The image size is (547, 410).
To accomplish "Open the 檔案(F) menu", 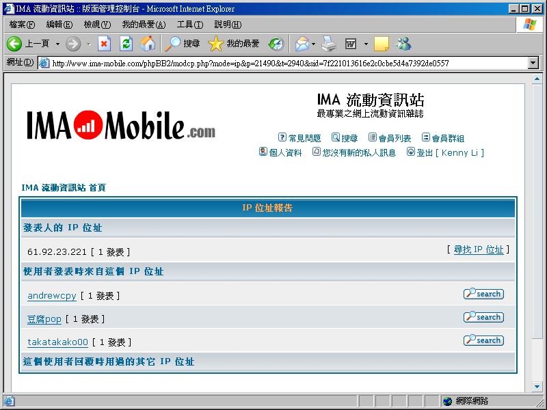I will [22, 25].
